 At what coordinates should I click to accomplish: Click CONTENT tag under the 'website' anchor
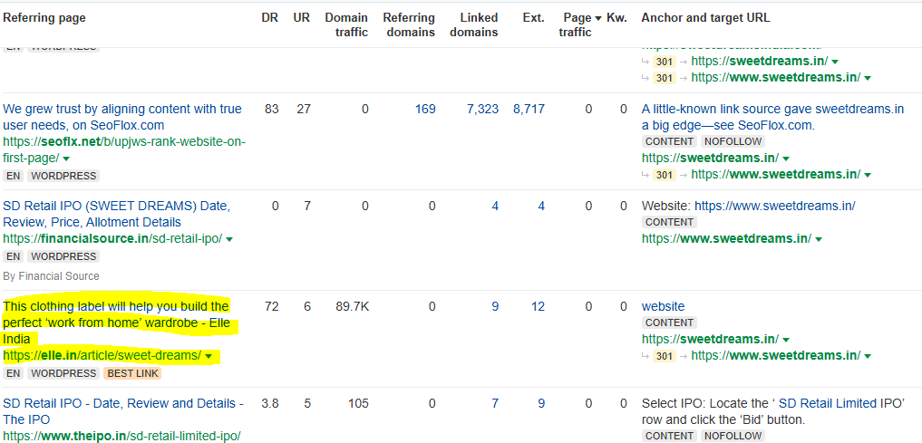669,323
